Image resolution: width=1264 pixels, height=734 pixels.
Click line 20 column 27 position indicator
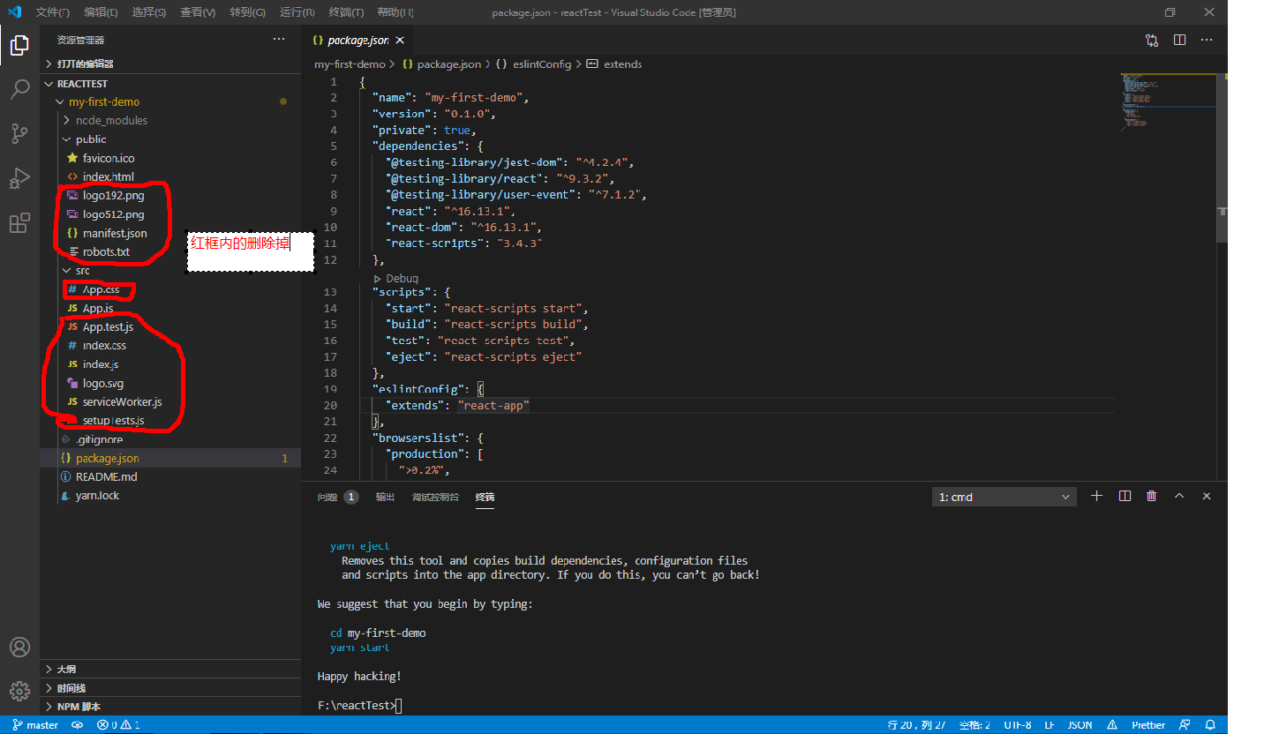pos(916,725)
